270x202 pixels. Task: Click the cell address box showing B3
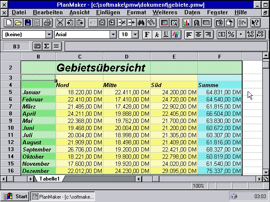[x=16, y=46]
